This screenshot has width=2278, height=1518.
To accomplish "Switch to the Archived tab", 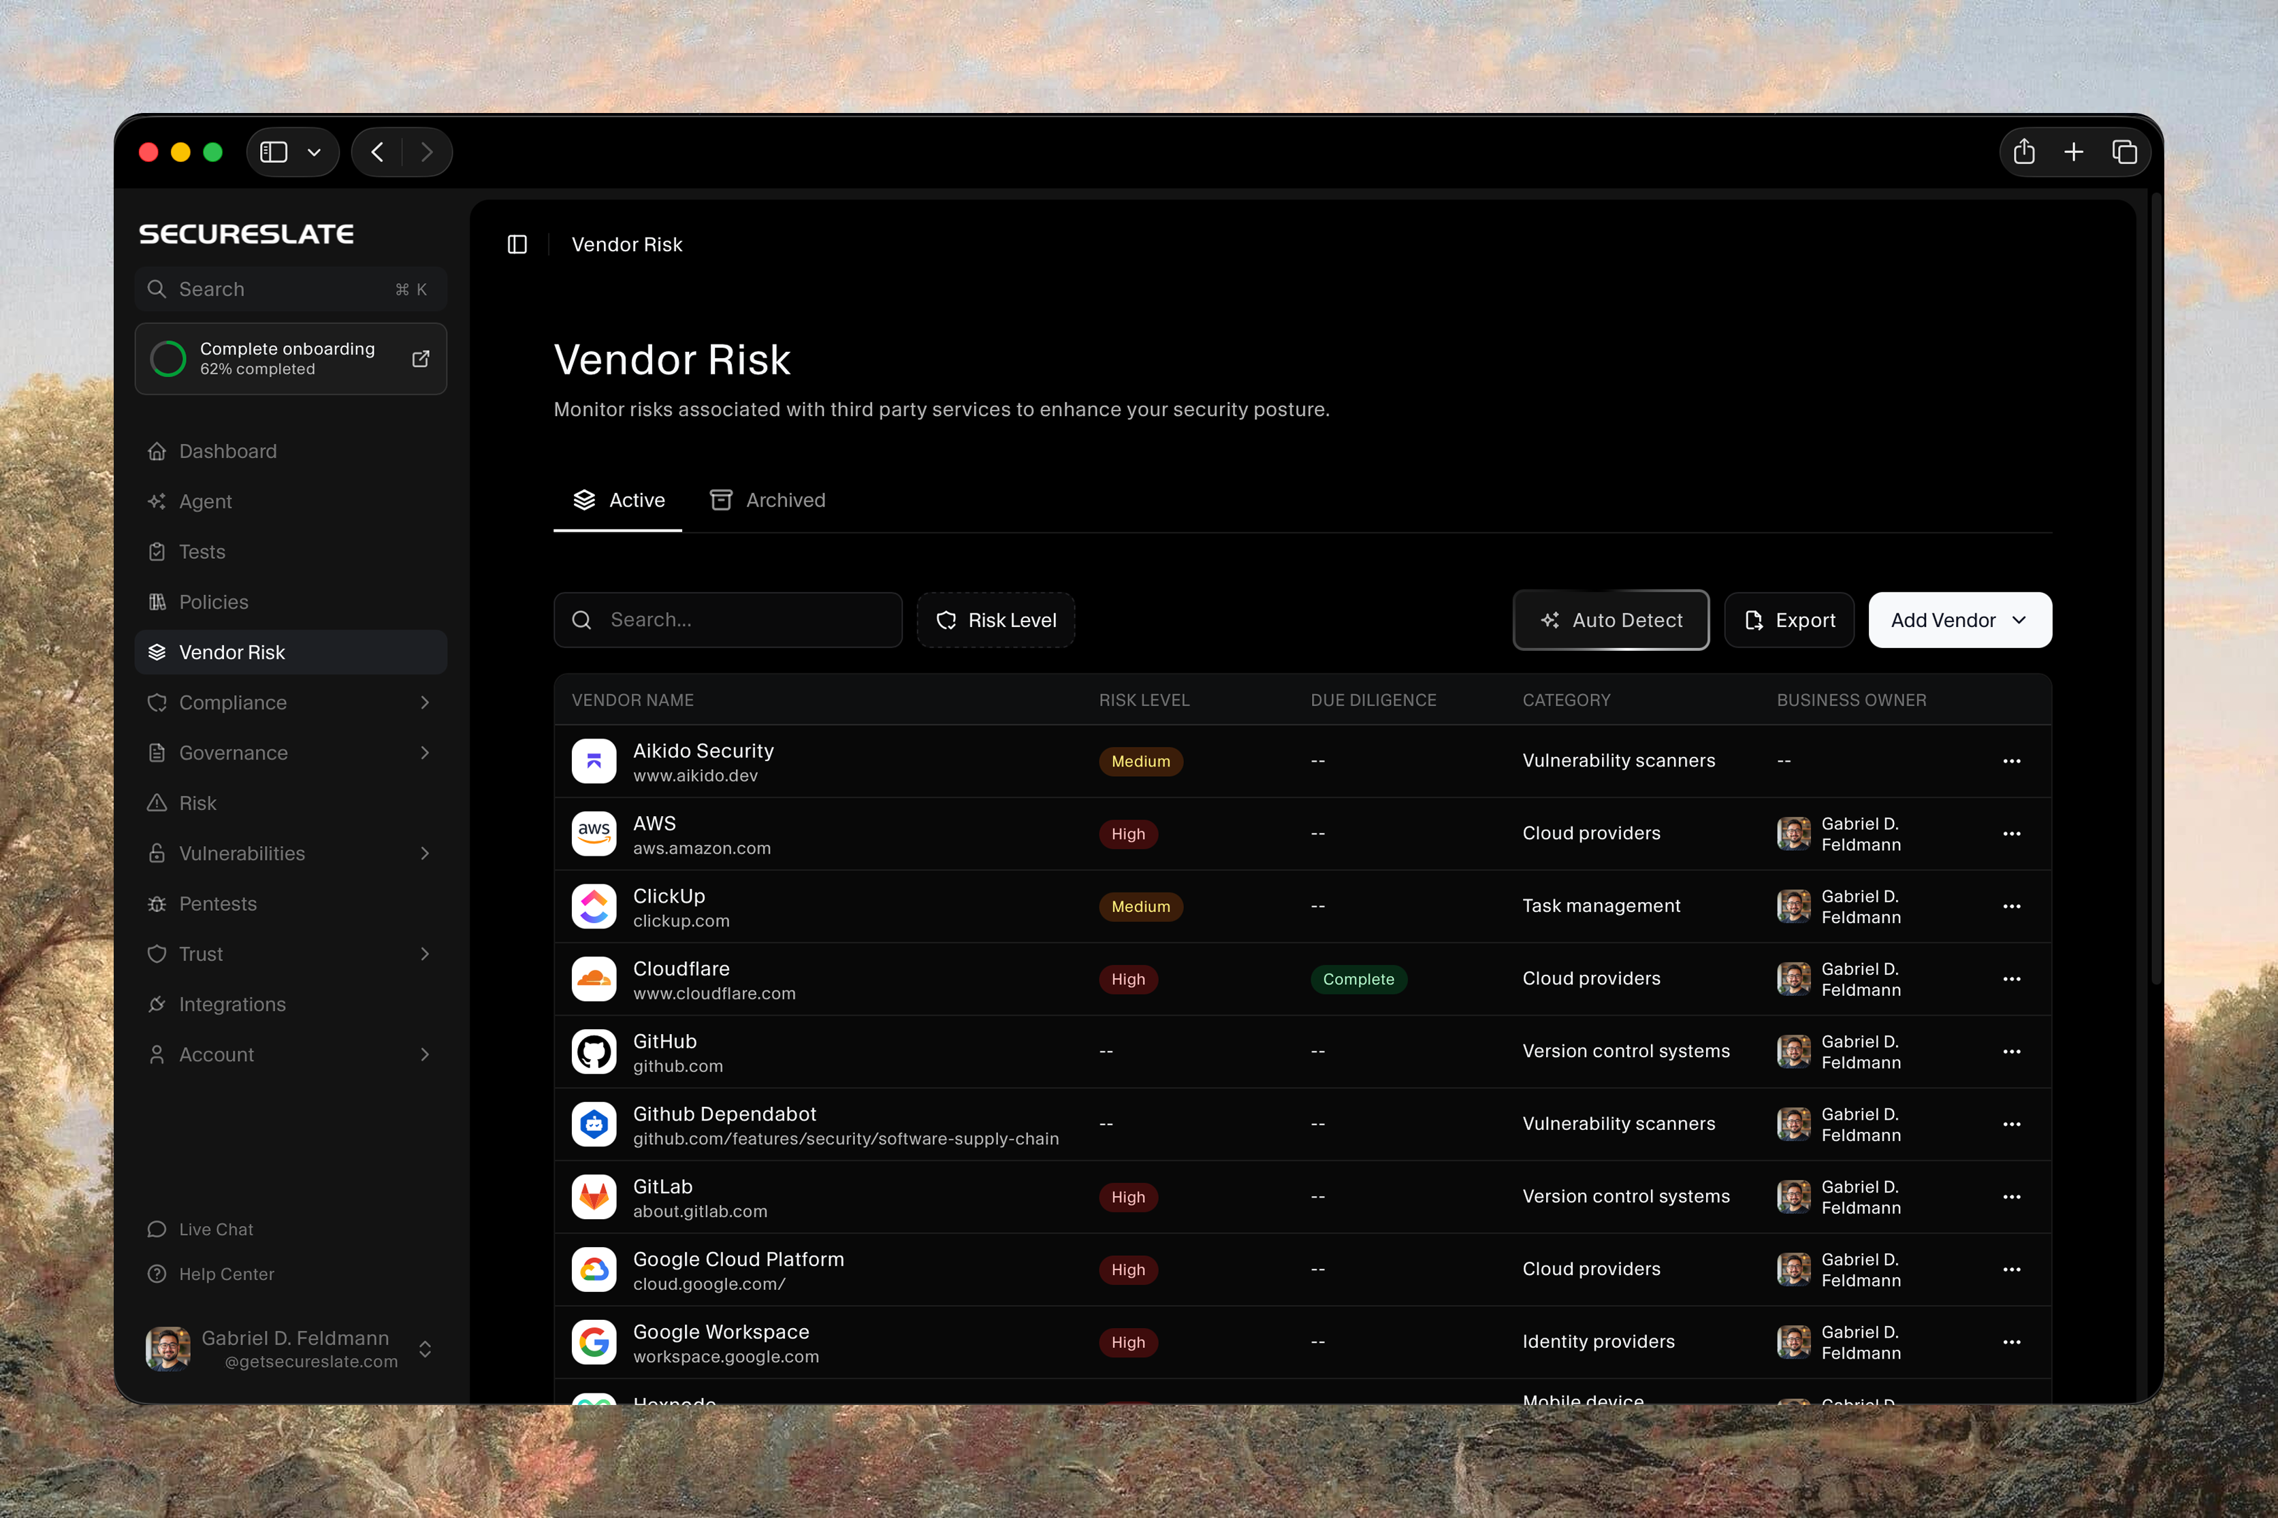I will pyautogui.click(x=767, y=500).
